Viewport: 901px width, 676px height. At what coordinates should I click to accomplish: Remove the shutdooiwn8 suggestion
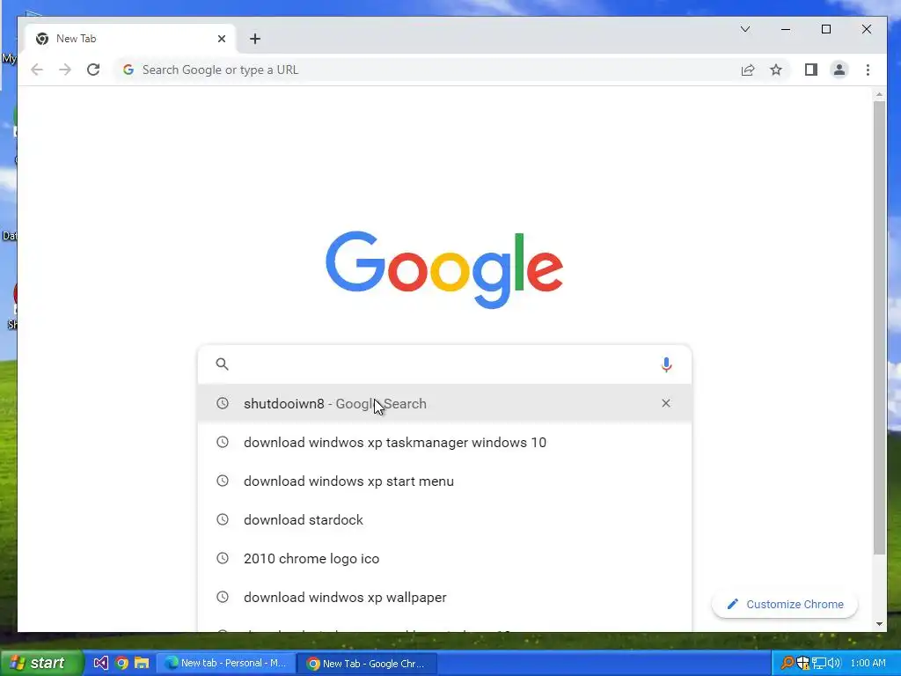(x=666, y=403)
